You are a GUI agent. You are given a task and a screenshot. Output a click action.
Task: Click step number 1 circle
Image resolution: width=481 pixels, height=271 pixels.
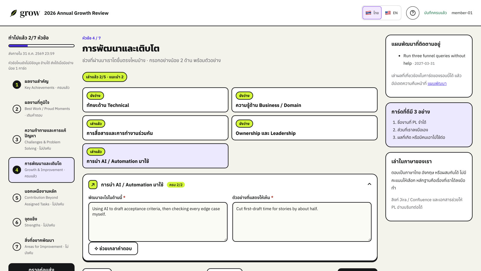tap(17, 85)
